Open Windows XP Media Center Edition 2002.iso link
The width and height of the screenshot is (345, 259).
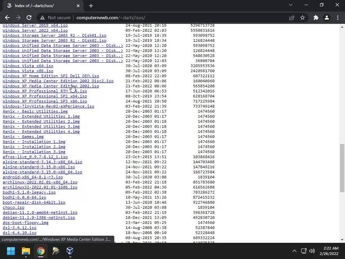(51, 86)
